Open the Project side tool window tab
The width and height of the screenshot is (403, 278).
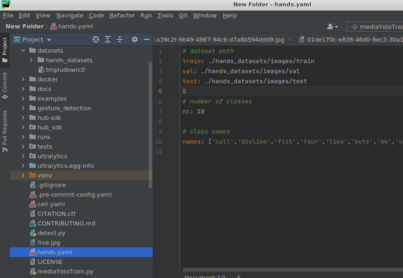(x=5, y=50)
